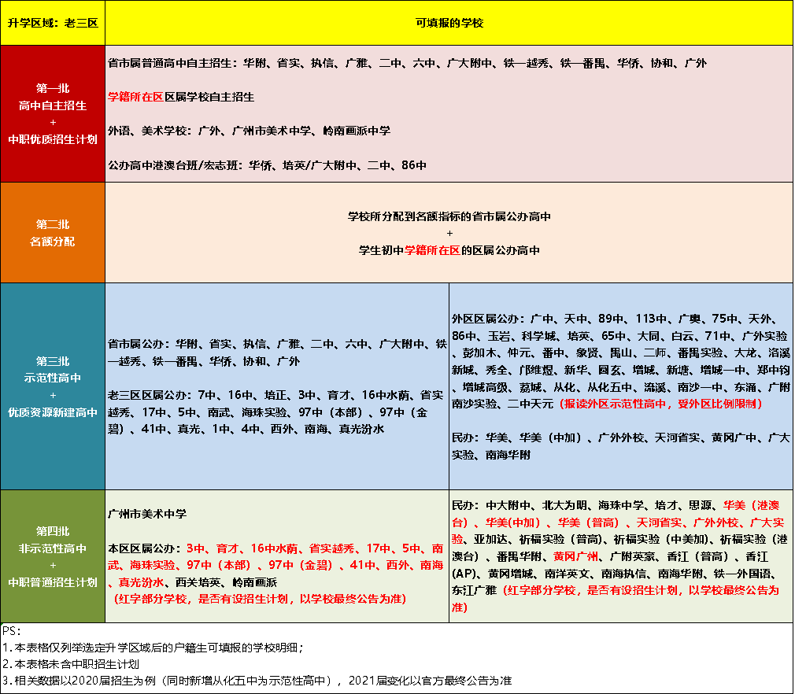
Task: Click the red '第一批 高中自主招生' cell
Action: pyautogui.click(x=53, y=113)
